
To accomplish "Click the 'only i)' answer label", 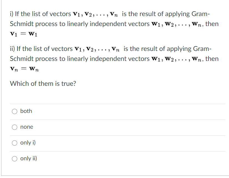I will 28,143.
